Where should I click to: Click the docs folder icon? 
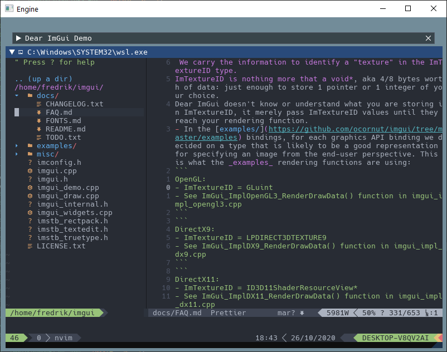point(30,96)
